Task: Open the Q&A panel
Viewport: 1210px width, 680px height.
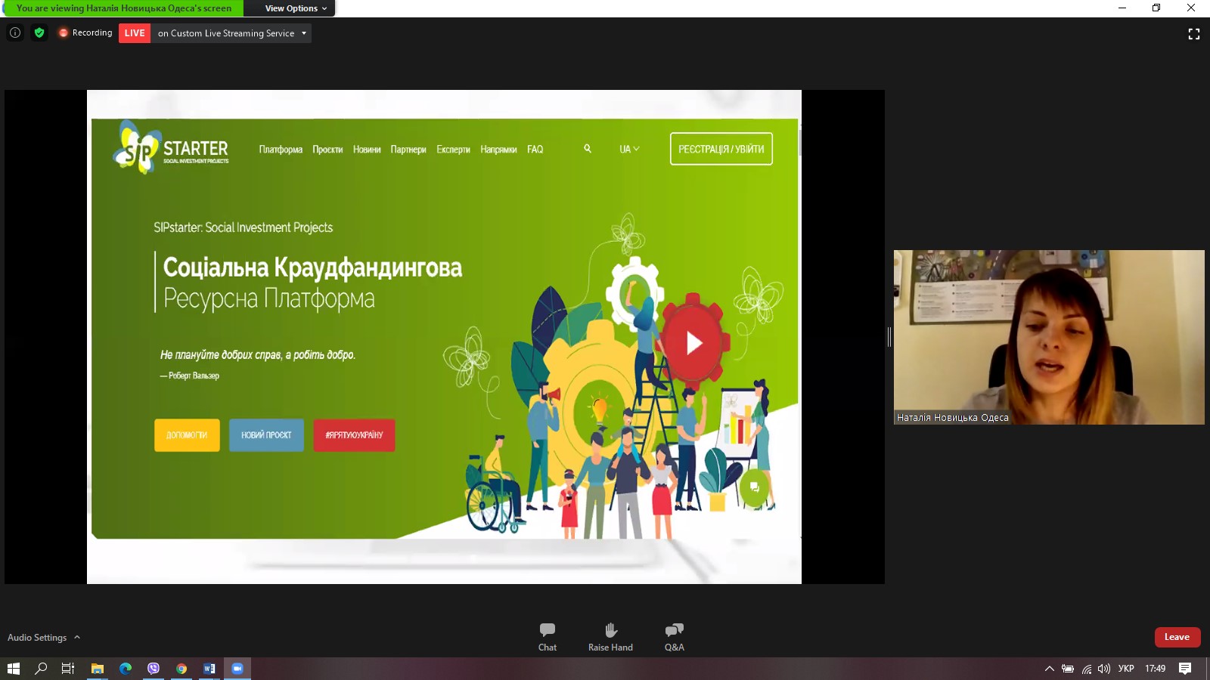Action: (674, 636)
